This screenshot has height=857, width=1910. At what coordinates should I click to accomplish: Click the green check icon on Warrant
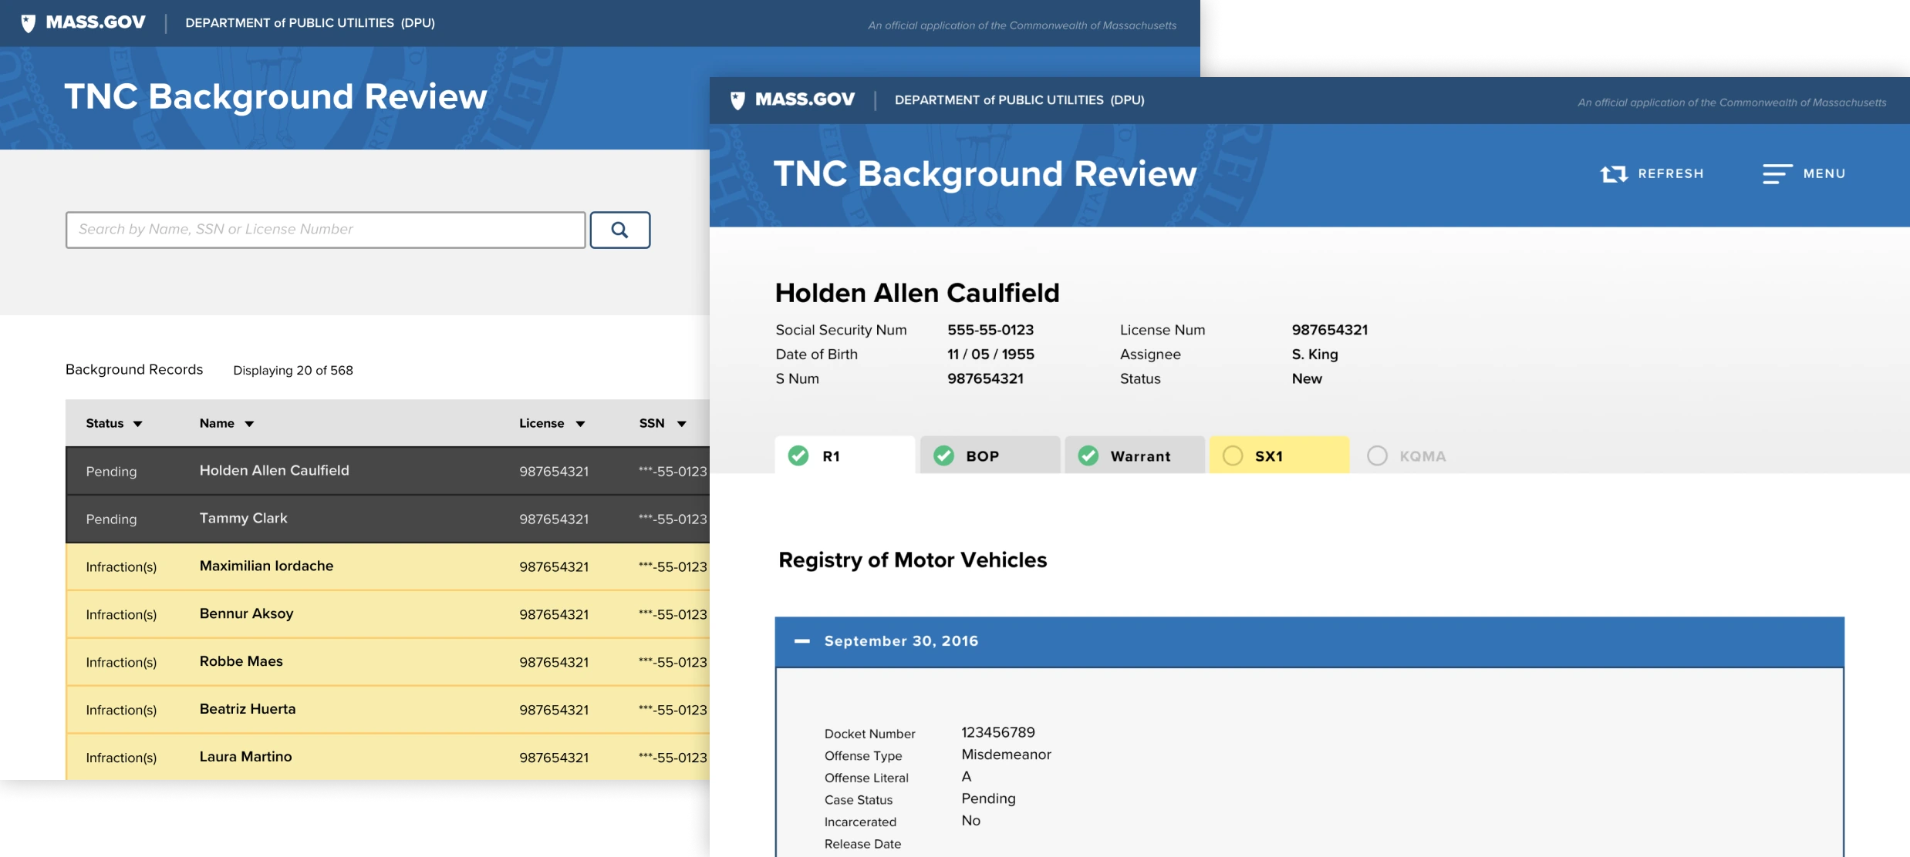pos(1088,455)
